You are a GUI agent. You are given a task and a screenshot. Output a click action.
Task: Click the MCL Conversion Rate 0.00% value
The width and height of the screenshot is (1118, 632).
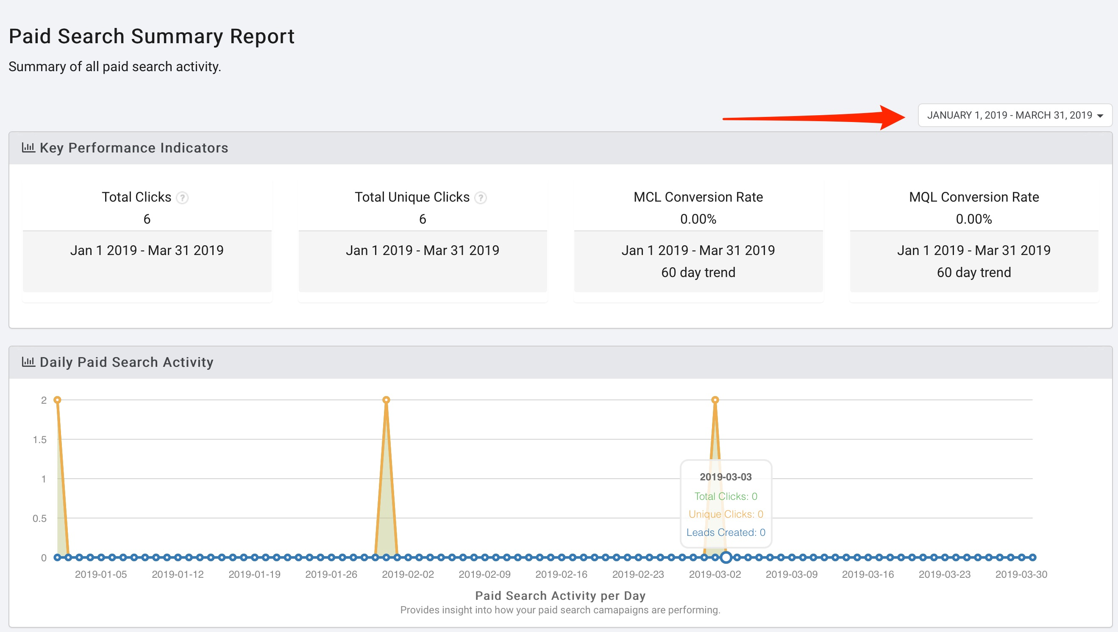(698, 219)
